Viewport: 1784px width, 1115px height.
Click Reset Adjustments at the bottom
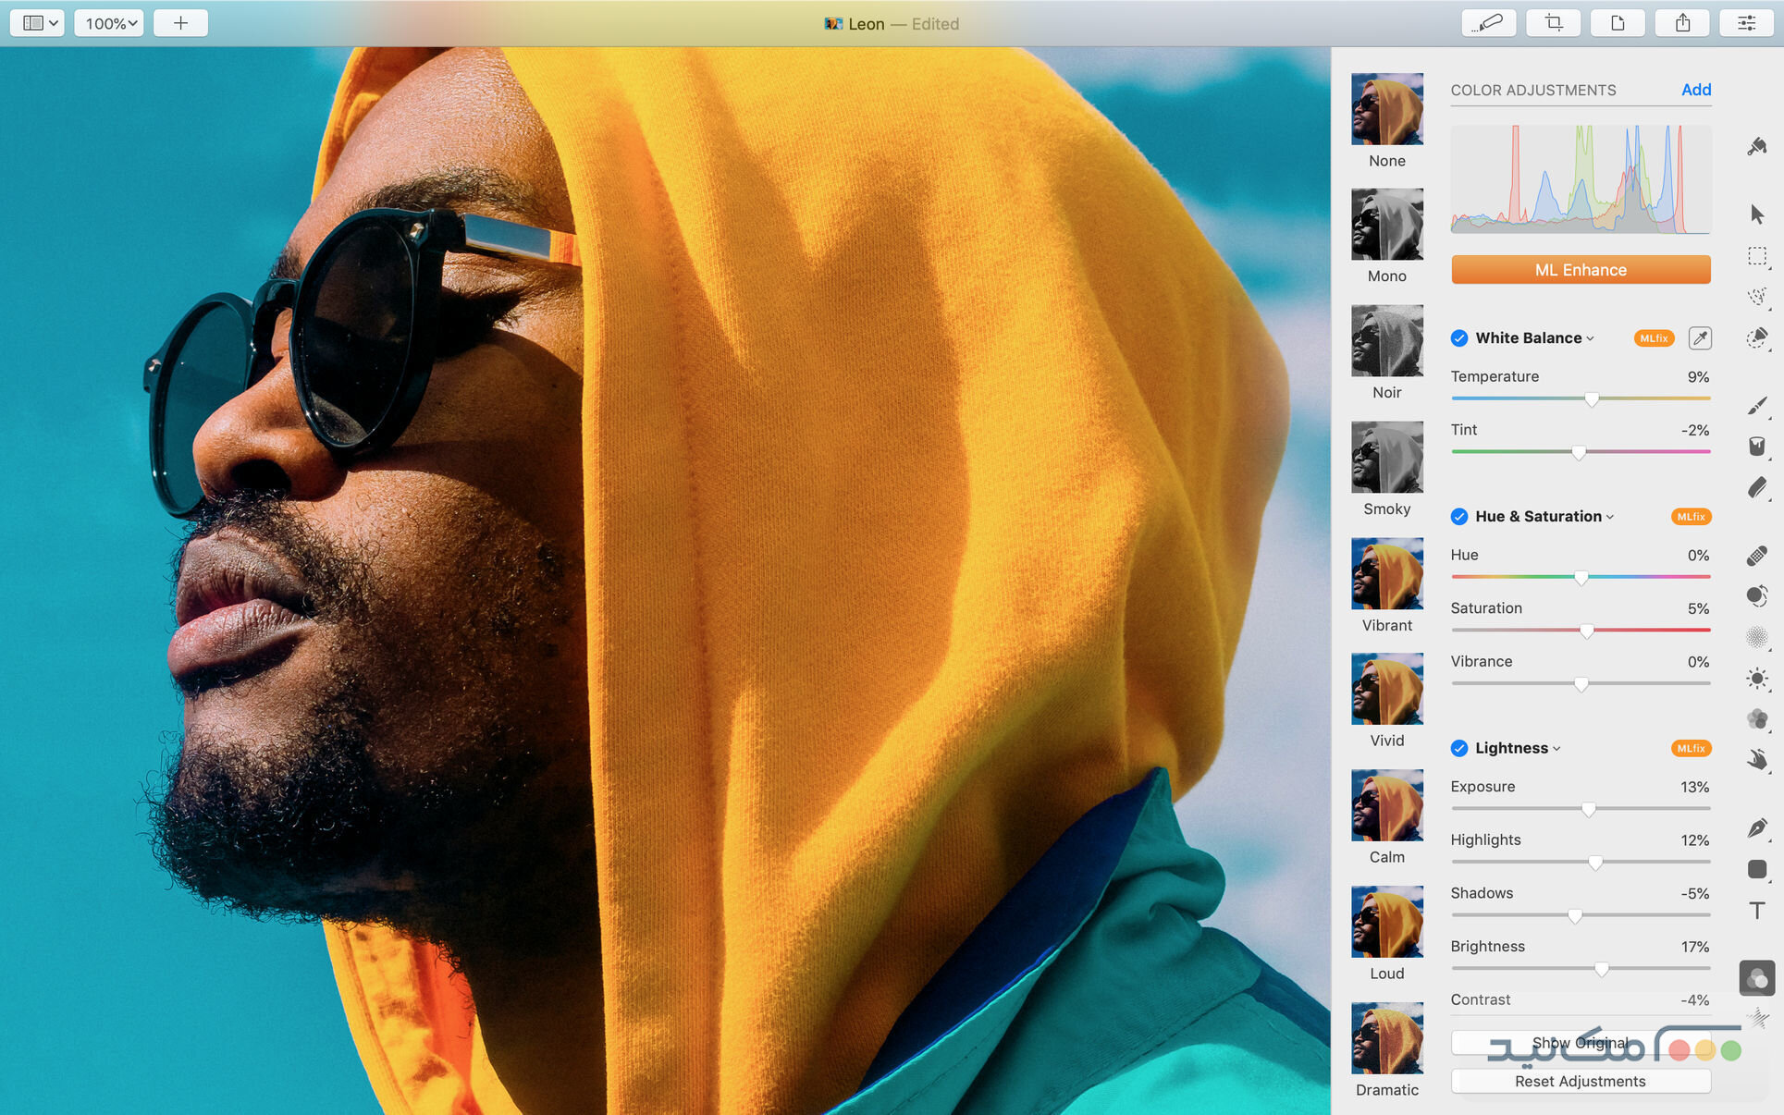pyautogui.click(x=1580, y=1081)
